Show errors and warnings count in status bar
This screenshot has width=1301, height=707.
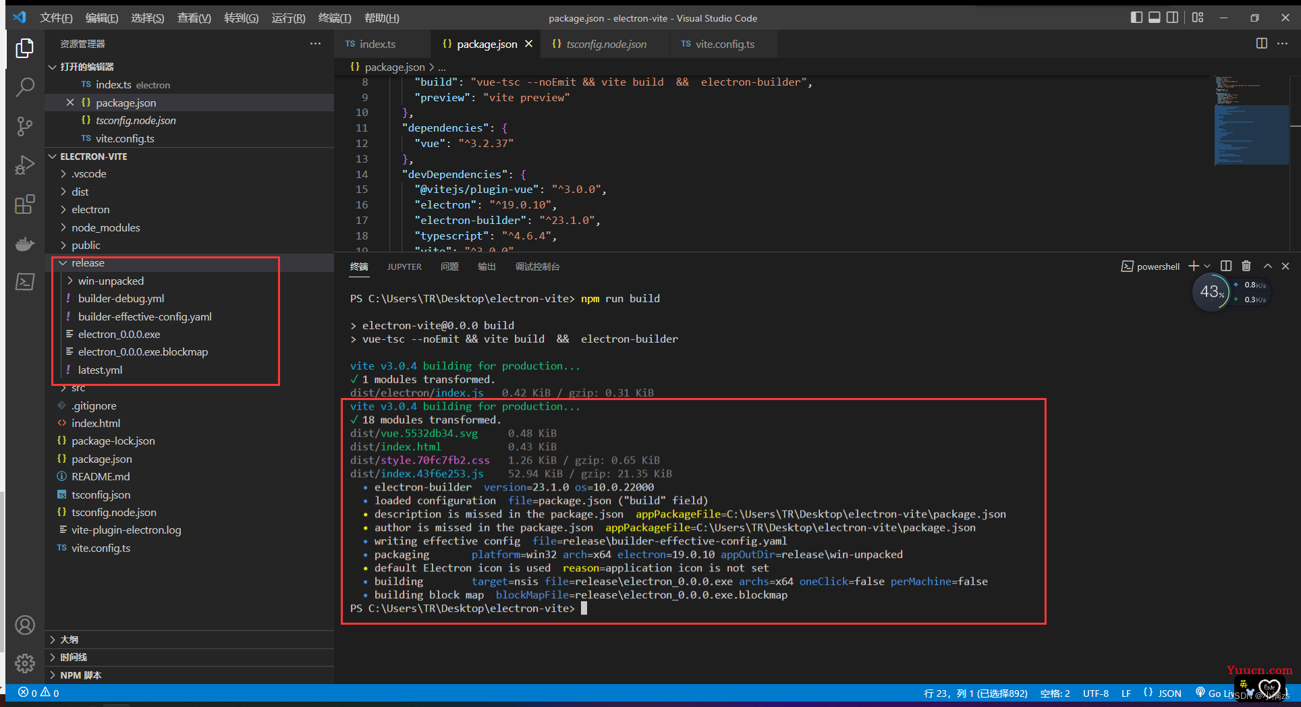pyautogui.click(x=38, y=693)
